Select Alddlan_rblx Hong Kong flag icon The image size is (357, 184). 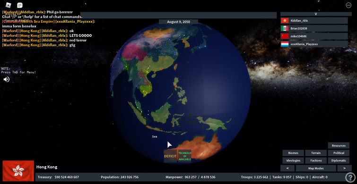click(x=285, y=21)
